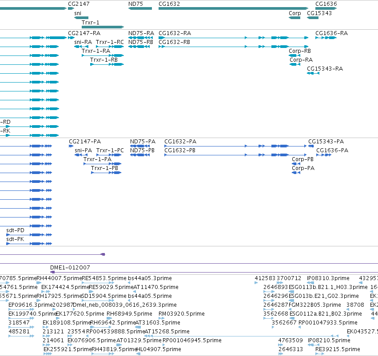The height and width of the screenshot is (356, 378).
Task: Click transcript CG1632-RA label
Action: click(175, 33)
